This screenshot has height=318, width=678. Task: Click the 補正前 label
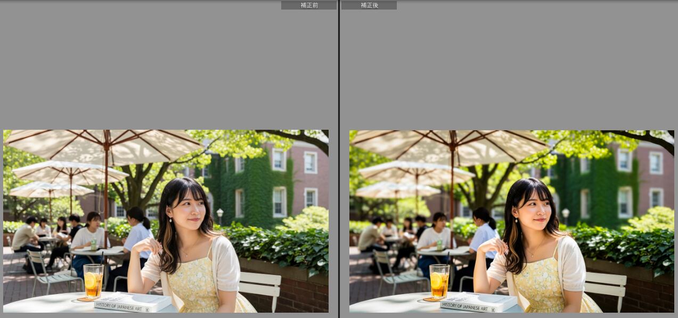[x=309, y=5]
